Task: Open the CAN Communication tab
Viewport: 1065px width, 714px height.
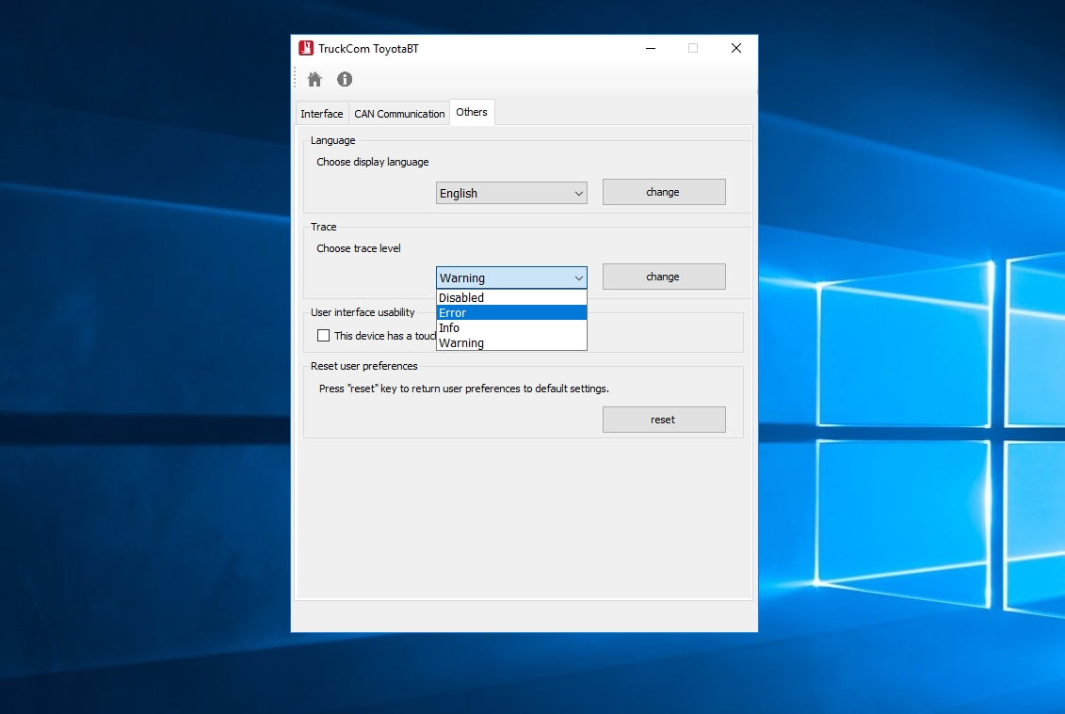Action: pos(399,114)
